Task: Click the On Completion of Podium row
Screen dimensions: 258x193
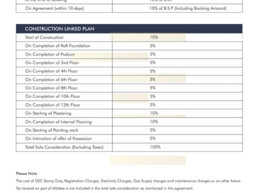Action: tap(129, 54)
